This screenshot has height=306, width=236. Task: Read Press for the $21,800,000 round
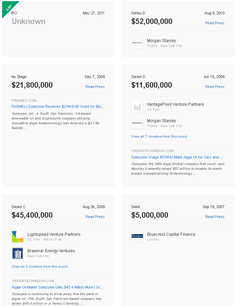pyautogui.click(x=95, y=87)
